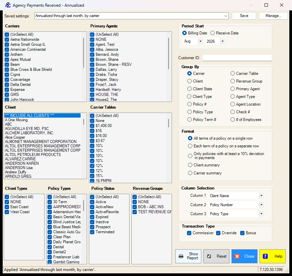Group by Revenue Group
The width and height of the screenshot is (292, 276).
[232, 81]
